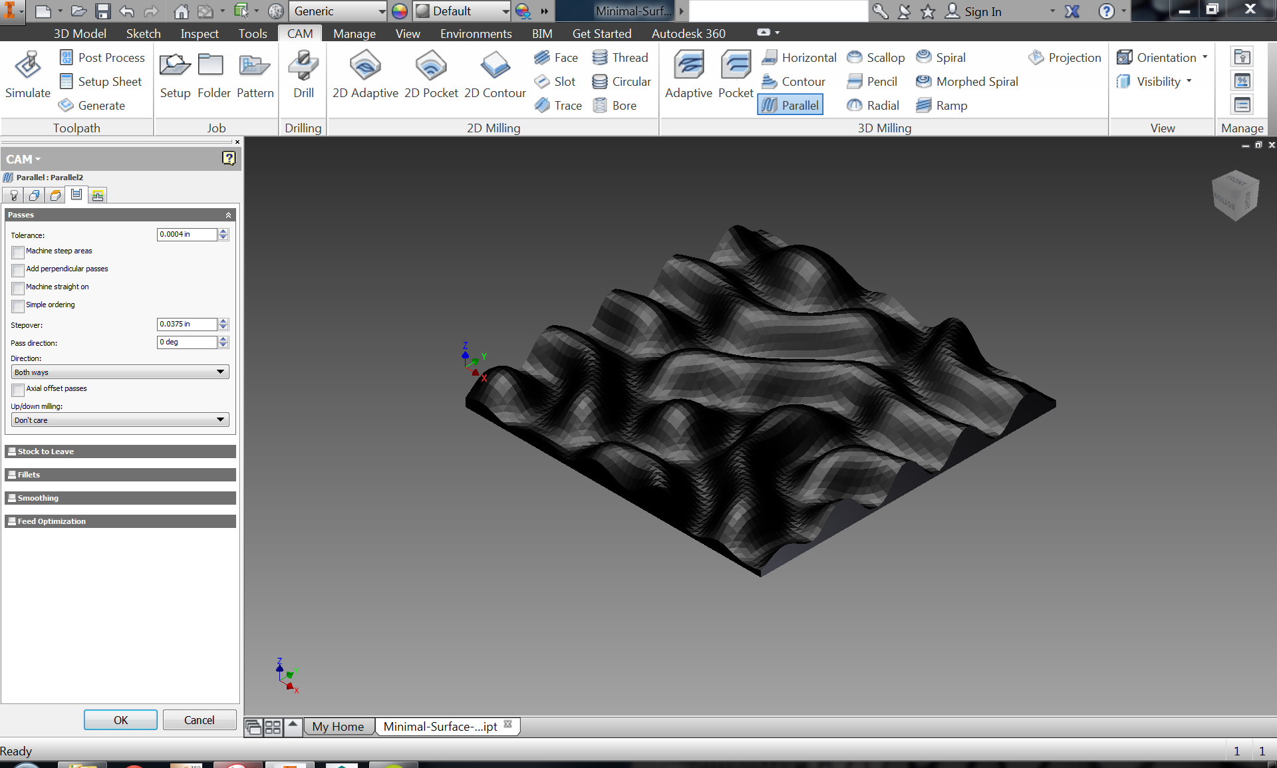This screenshot has width=1277, height=768.
Task: Open the Direction both ways dropdown
Action: [x=220, y=371]
